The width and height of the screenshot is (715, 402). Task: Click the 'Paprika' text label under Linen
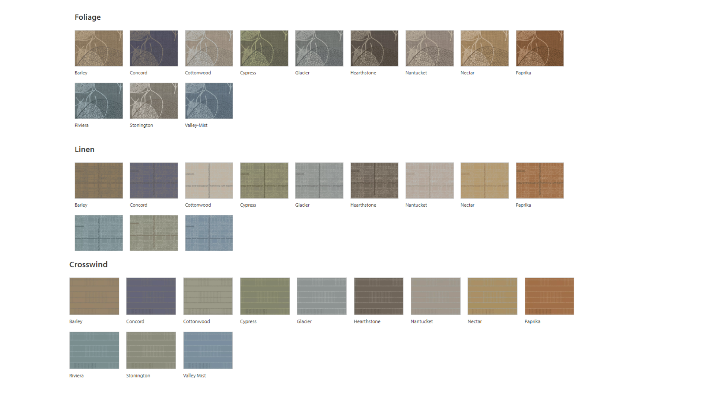pos(523,205)
